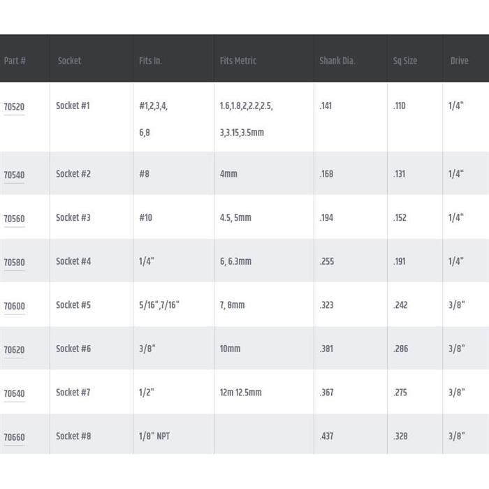The width and height of the screenshot is (489, 489).
Task: Click the Fits Metric column header
Action: (x=238, y=61)
